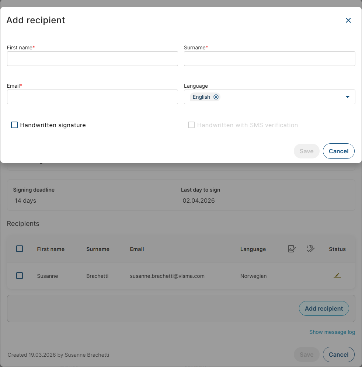
Task: Select all recipients via header checkbox
Action: [x=20, y=249]
